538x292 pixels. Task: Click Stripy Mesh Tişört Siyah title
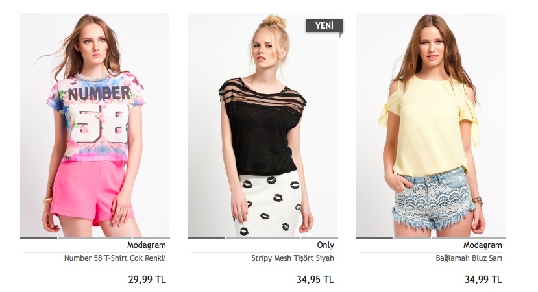tap(293, 258)
